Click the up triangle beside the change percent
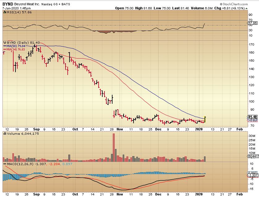Screen dimensions: 259x197 point(246,8)
